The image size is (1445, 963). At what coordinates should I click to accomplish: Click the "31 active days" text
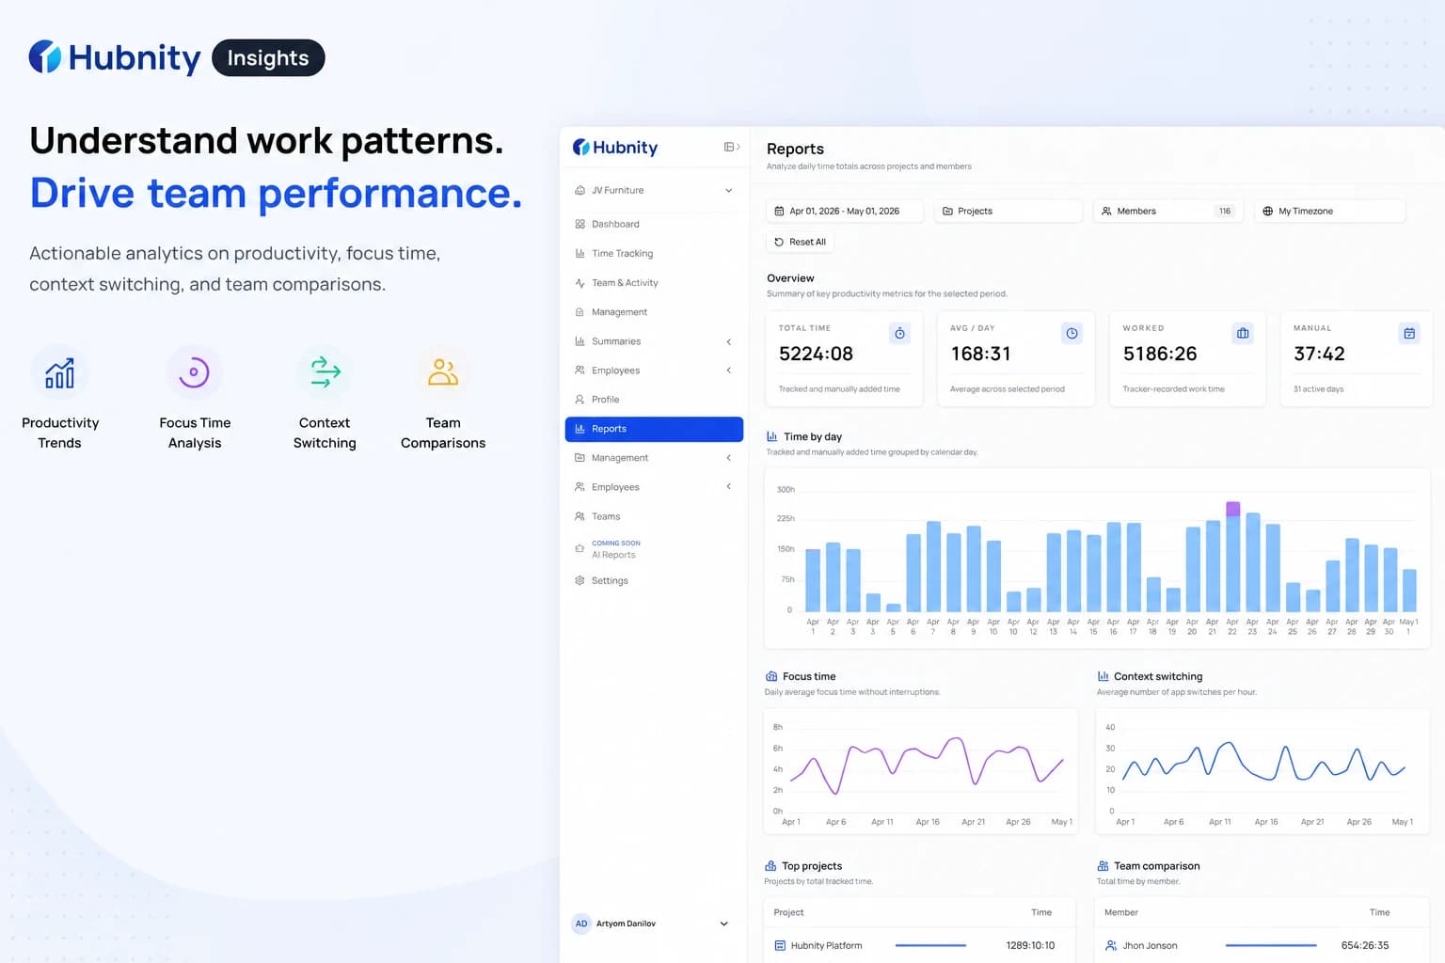(1318, 389)
